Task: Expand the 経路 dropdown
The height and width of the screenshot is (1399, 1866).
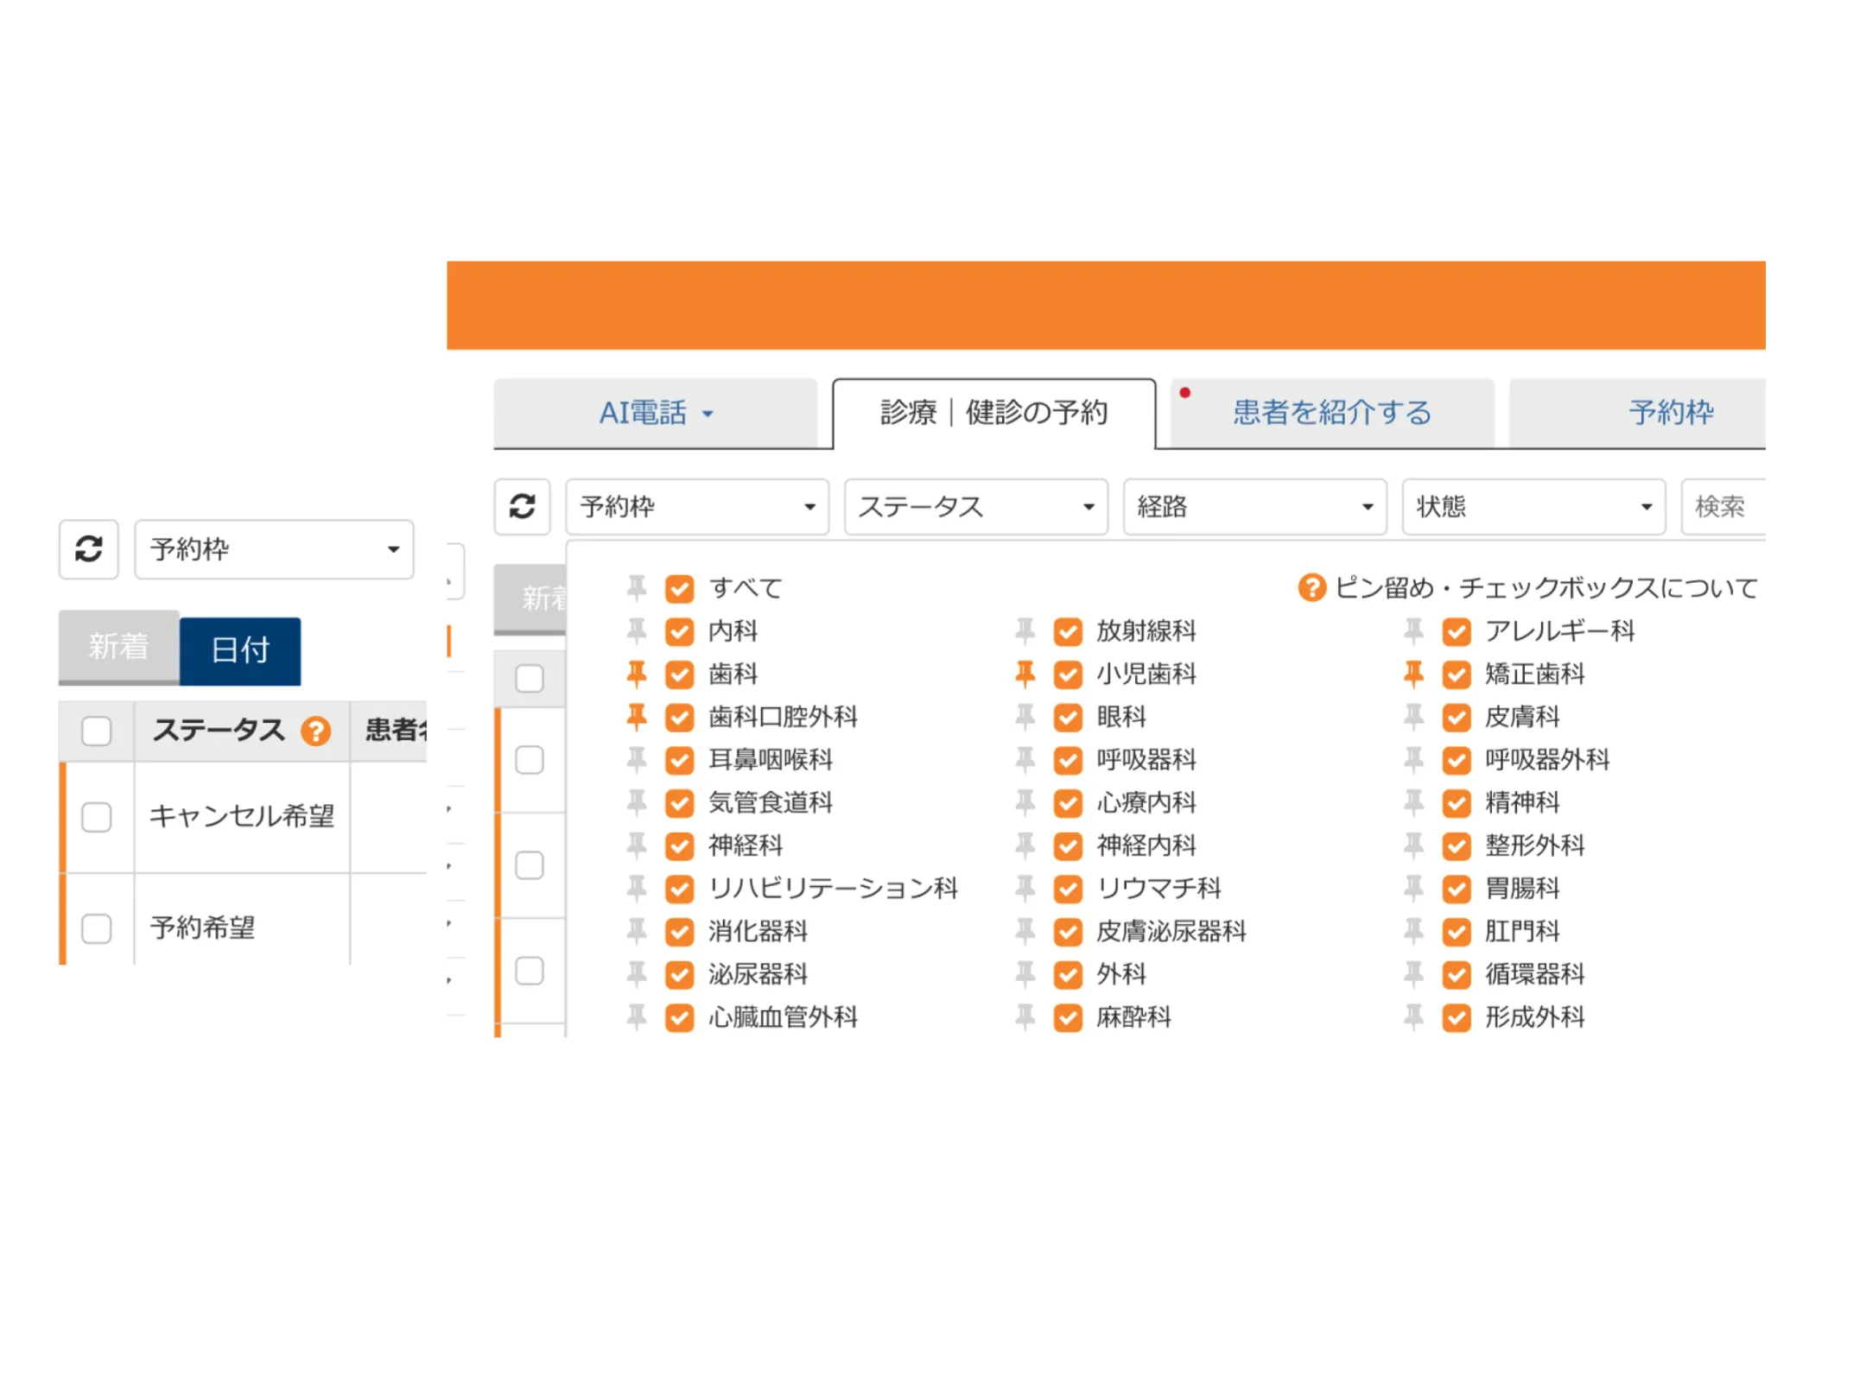Action: pyautogui.click(x=1254, y=507)
